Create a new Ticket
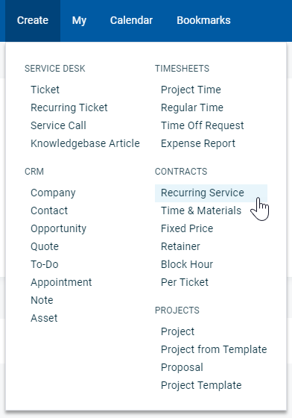This screenshot has width=292, height=418. coord(45,90)
